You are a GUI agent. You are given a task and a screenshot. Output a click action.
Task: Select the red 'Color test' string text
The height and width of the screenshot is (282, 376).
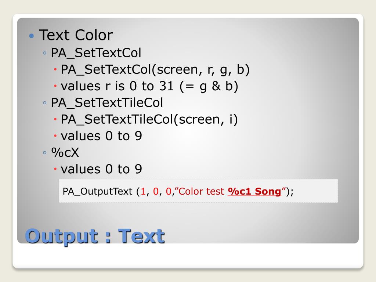(x=202, y=191)
